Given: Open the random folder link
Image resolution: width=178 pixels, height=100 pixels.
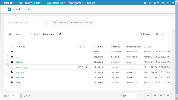Looking at the screenshot, I should (20, 77).
